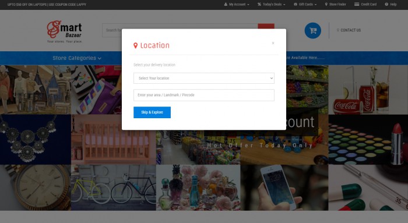Open the Store Finder link

335,5
